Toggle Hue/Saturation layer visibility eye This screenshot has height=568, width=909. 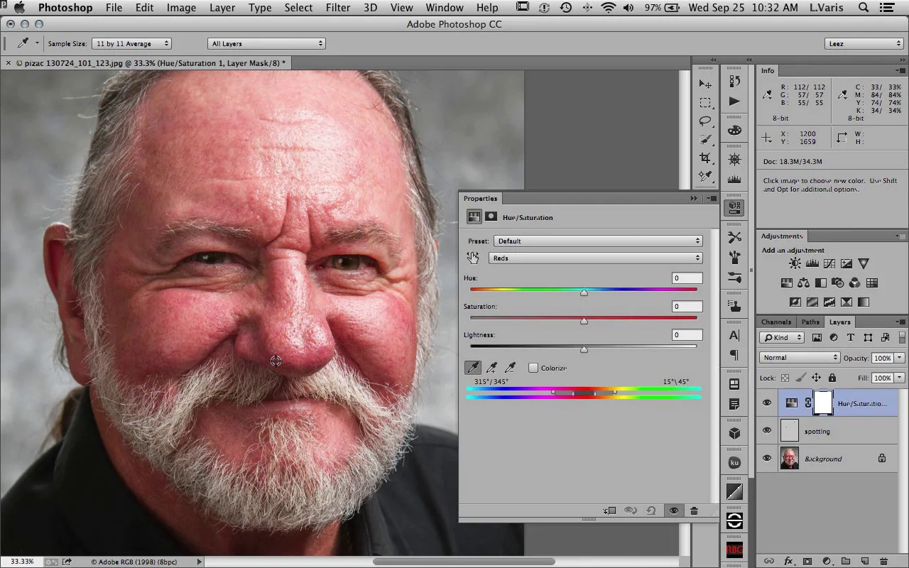[x=766, y=403]
